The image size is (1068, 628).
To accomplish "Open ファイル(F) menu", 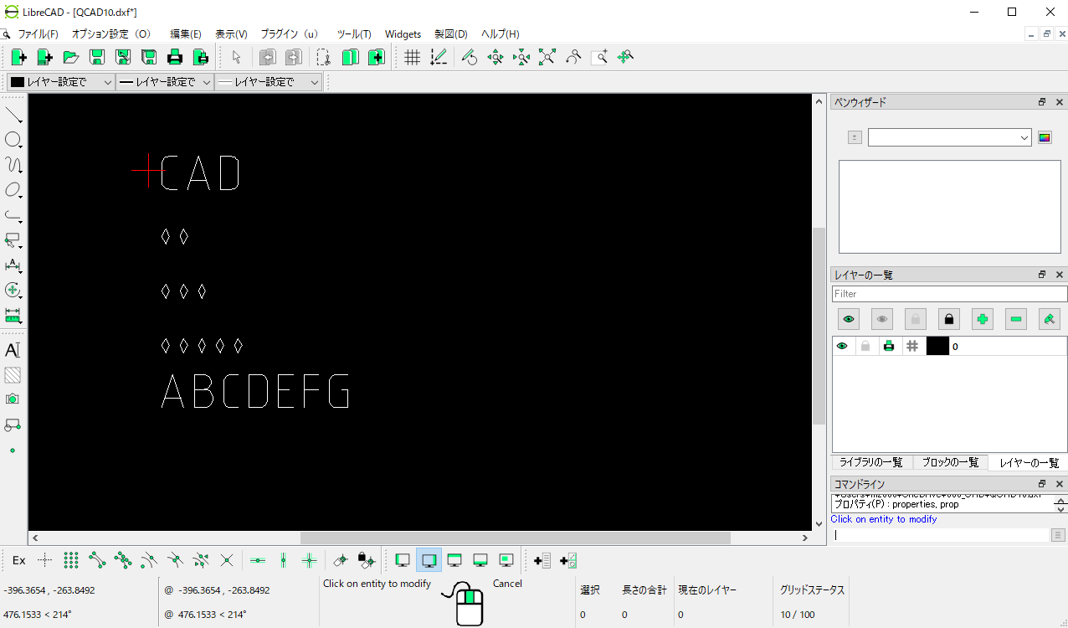I will (x=39, y=34).
